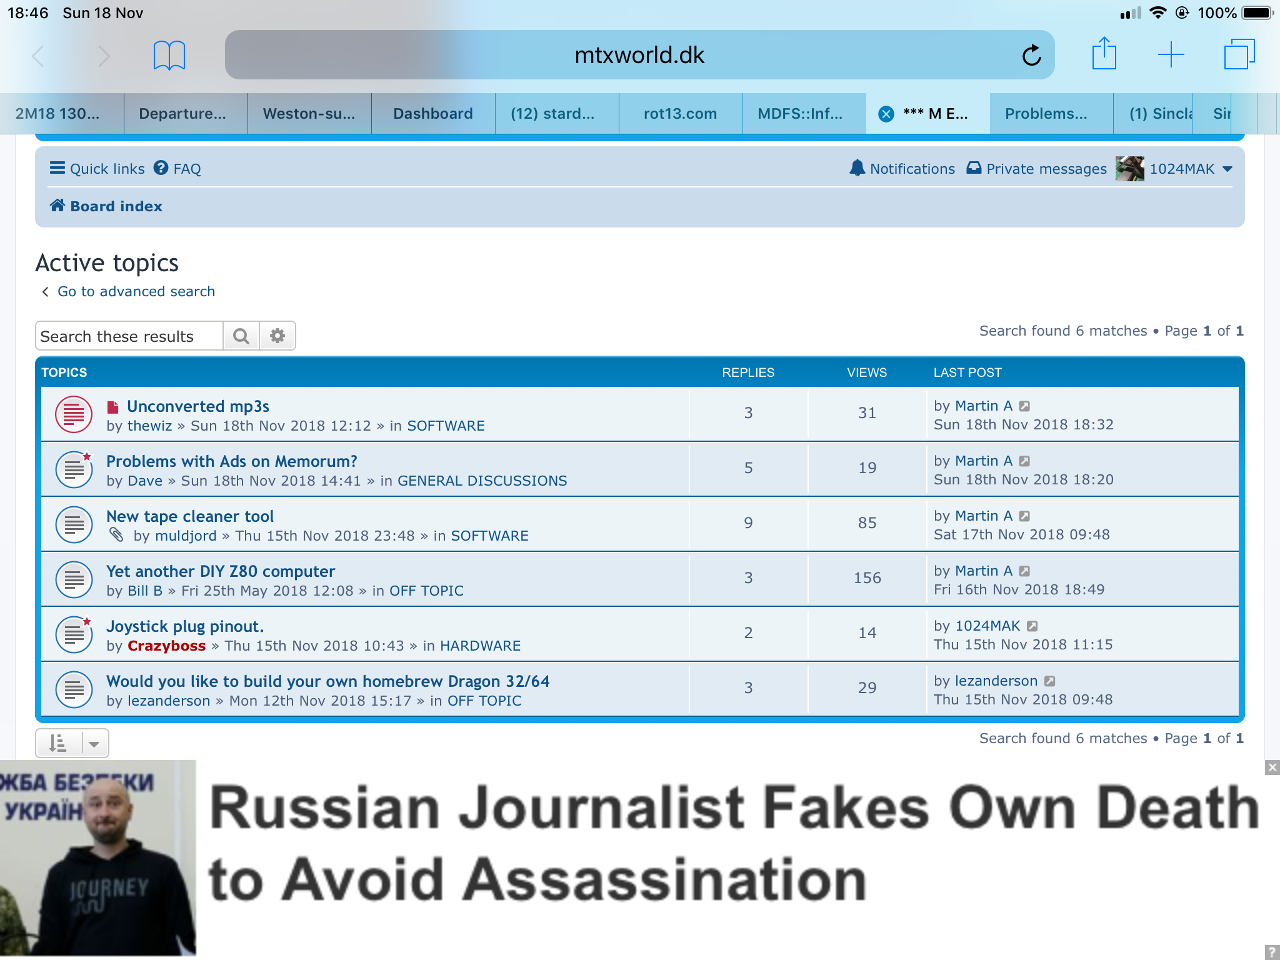Jump to last post by lezanderson
Screen dimensions: 1280x960
1050,681
